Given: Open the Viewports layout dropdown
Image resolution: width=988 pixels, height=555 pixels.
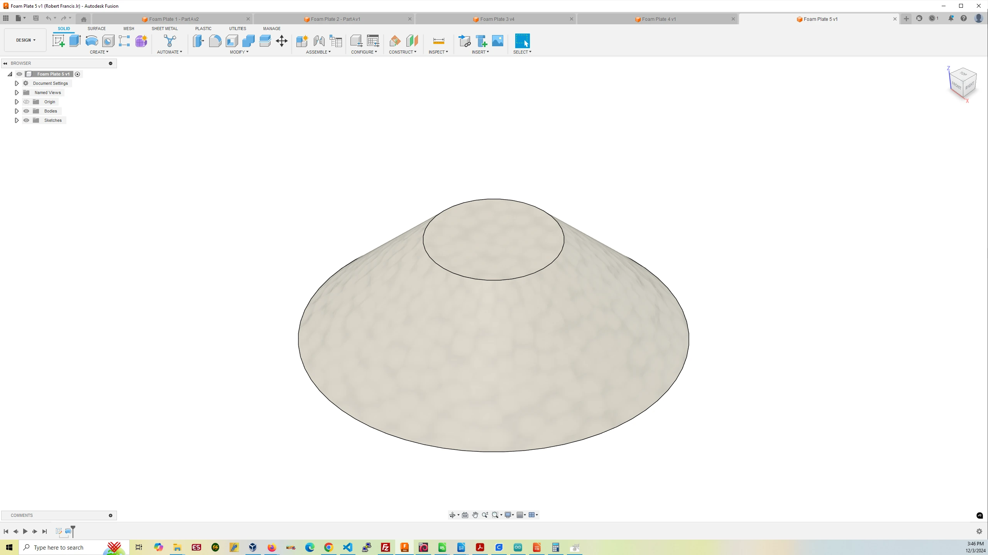Looking at the screenshot, I should (533, 515).
